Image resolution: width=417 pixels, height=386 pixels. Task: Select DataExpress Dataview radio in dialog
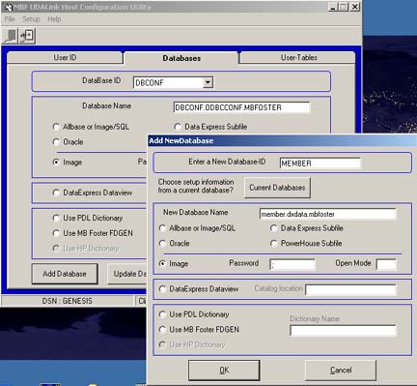tap(162, 289)
